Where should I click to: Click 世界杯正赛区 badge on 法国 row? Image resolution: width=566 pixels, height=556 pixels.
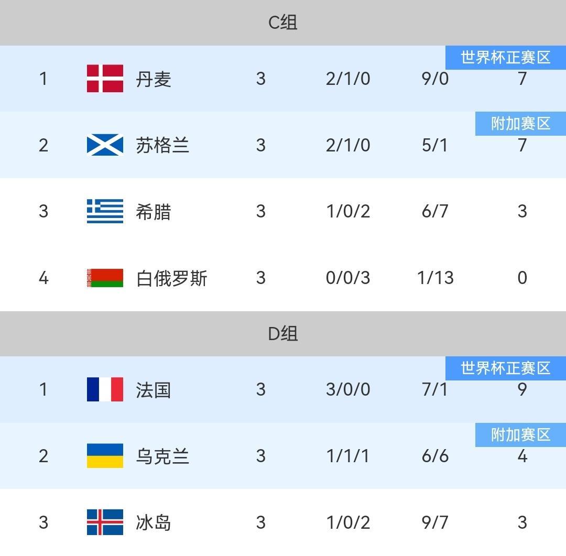(506, 368)
